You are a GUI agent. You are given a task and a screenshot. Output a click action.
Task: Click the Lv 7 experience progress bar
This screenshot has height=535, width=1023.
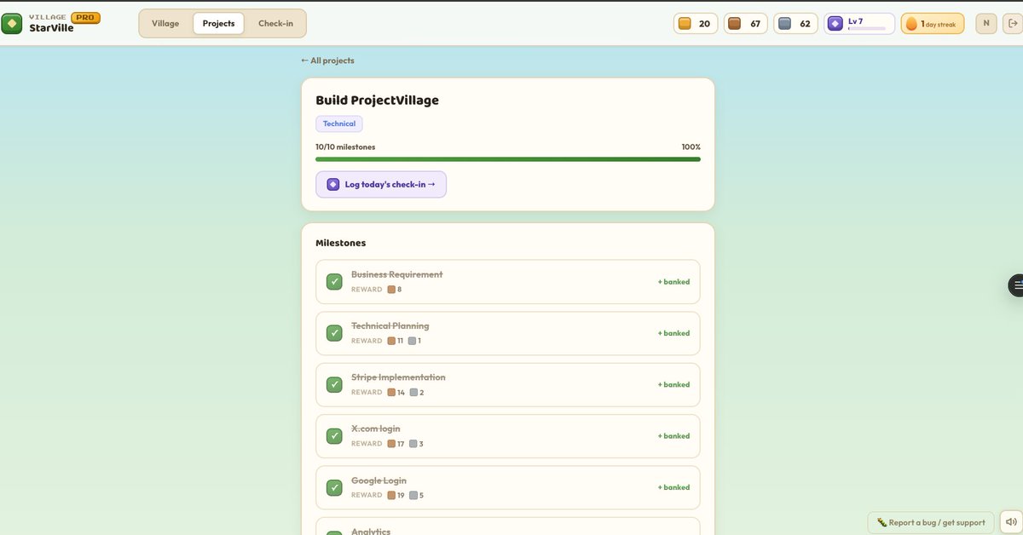(x=867, y=29)
